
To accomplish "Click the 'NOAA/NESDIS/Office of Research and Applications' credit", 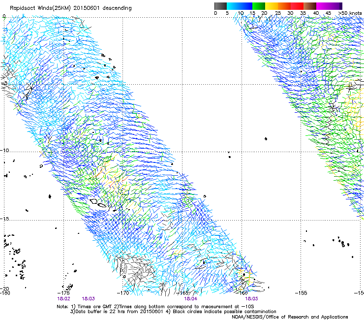I will [x=290, y=317].
